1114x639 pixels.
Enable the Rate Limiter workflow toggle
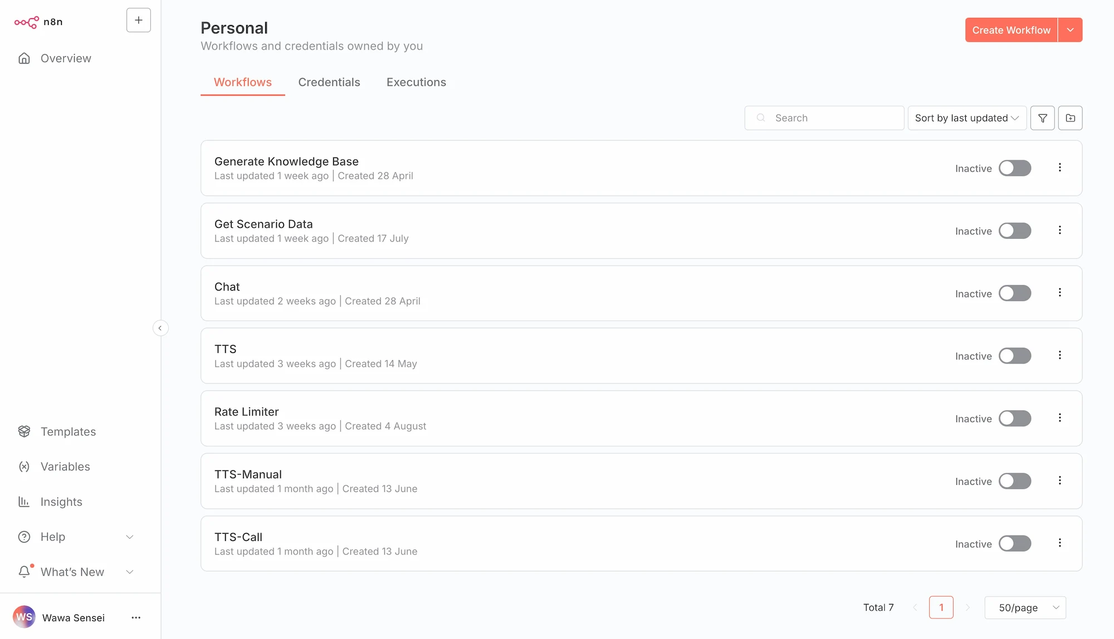1014,419
